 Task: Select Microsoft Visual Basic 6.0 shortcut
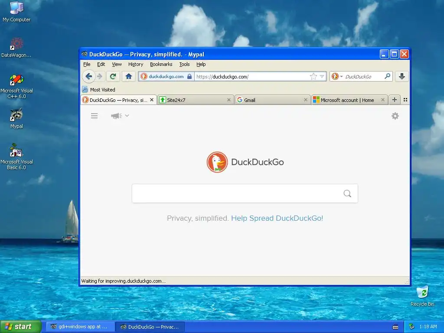(16, 157)
